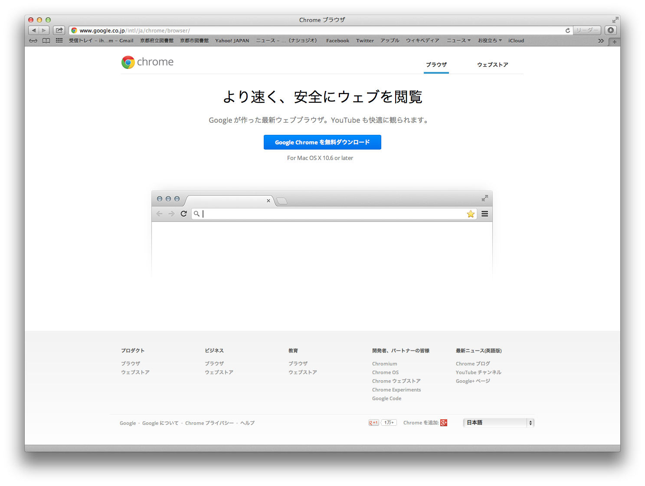Click the forward arrow in the illustrated browser
645x486 pixels.
click(x=171, y=214)
